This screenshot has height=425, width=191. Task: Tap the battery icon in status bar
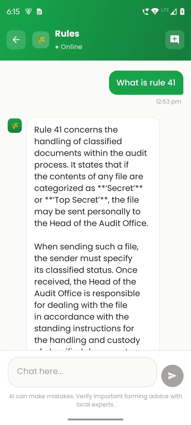click(x=182, y=12)
